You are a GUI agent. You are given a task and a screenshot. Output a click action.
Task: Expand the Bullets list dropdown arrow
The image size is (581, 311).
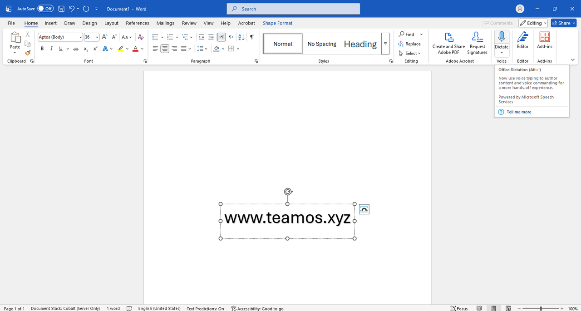click(162, 37)
